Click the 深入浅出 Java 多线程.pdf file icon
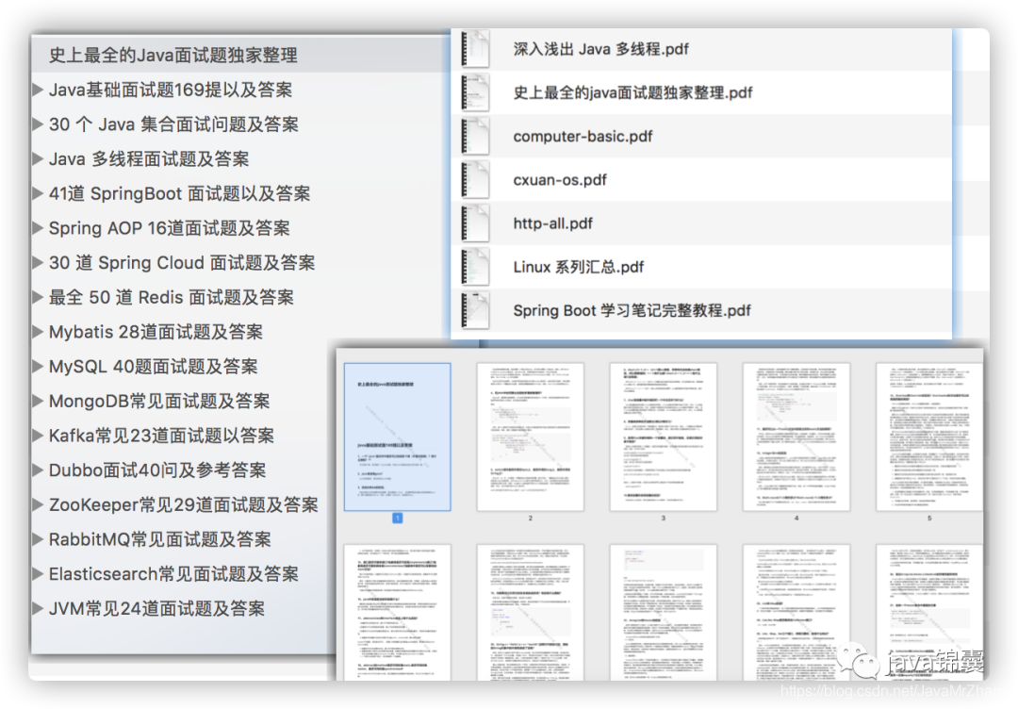 (x=474, y=49)
